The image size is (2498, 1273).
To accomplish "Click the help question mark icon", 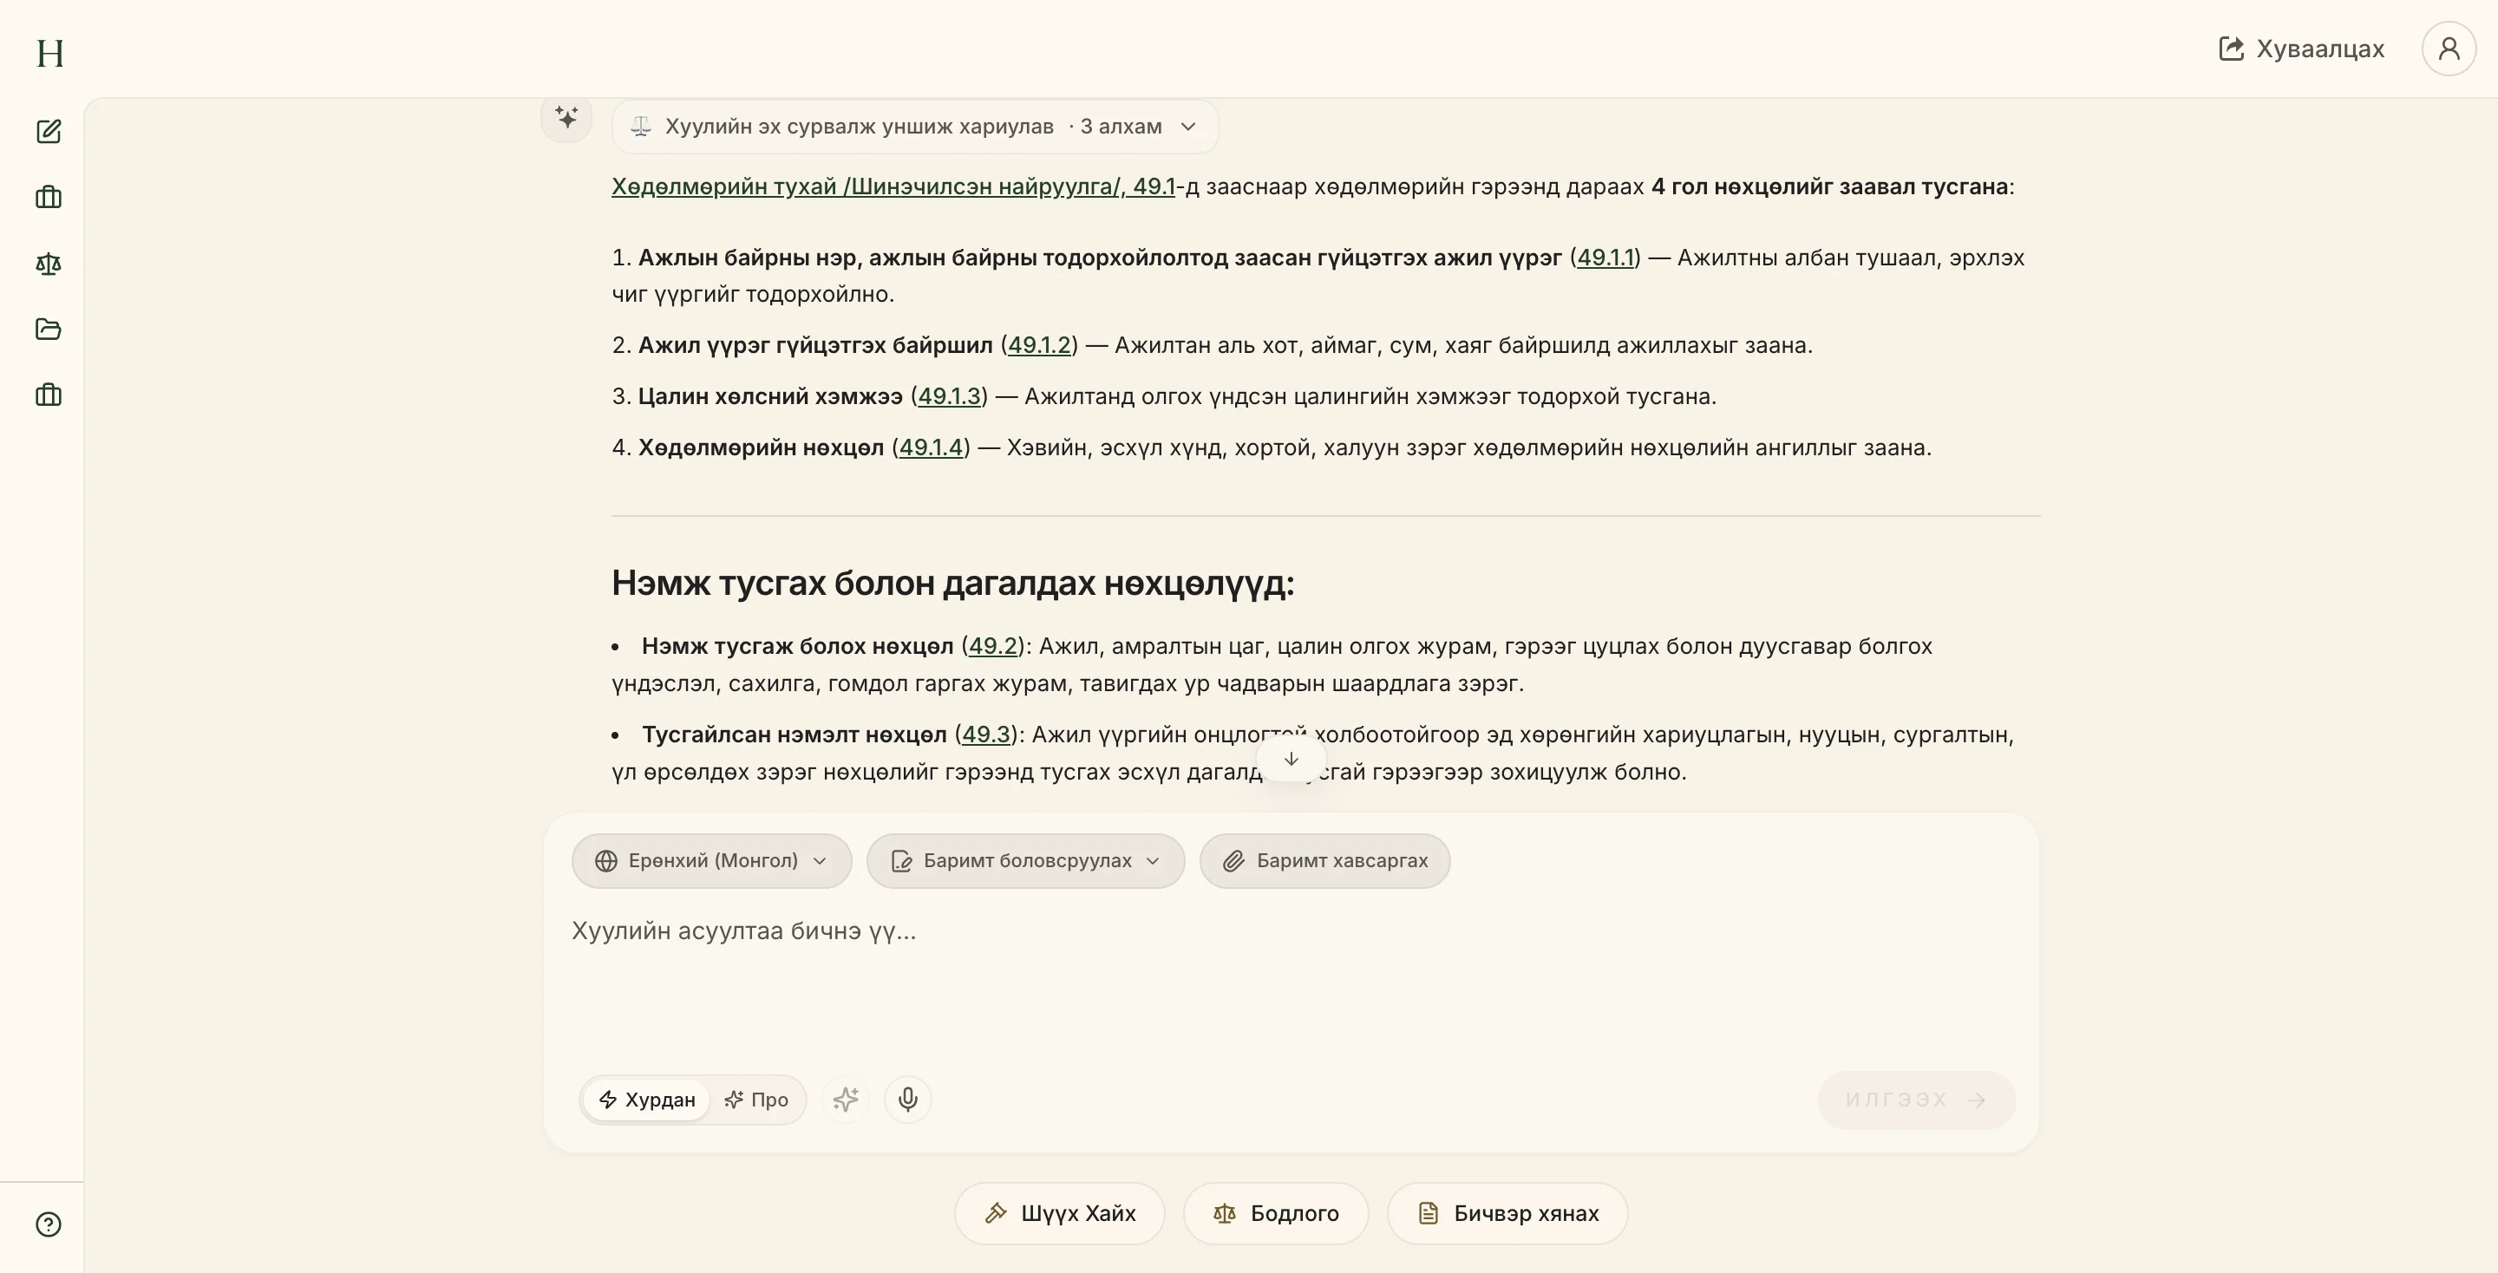I will coord(49,1224).
